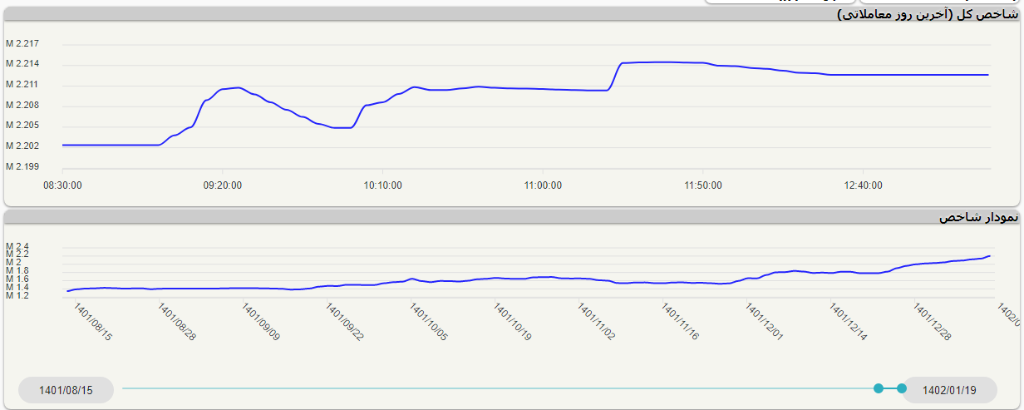
Task: Click the نمودار شاخص panel title
Action: point(977,217)
